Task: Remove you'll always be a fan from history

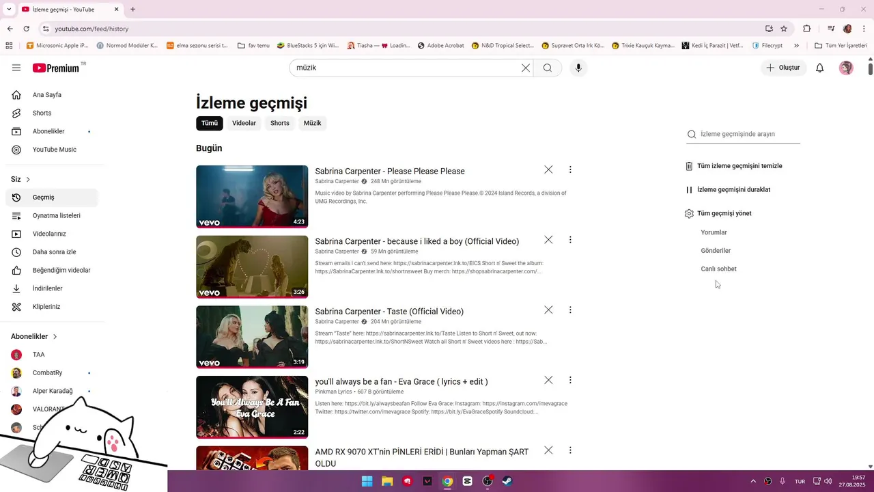Action: tap(548, 380)
